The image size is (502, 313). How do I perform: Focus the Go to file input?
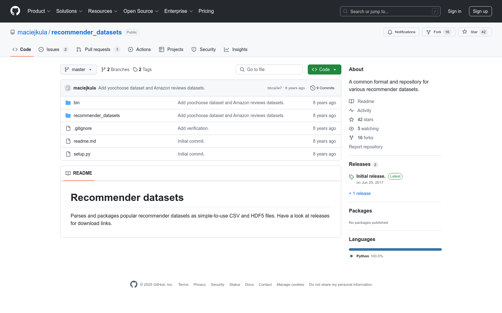pos(269,69)
